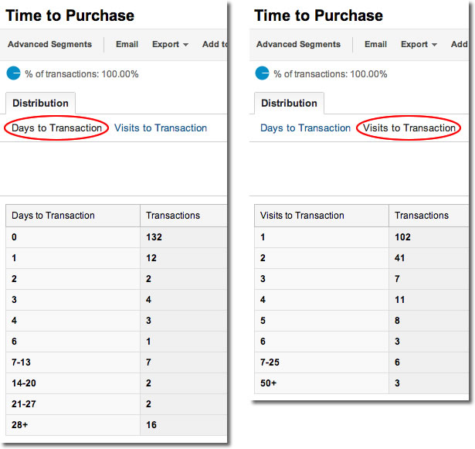Click Days to Transaction link in right panel

tap(305, 128)
